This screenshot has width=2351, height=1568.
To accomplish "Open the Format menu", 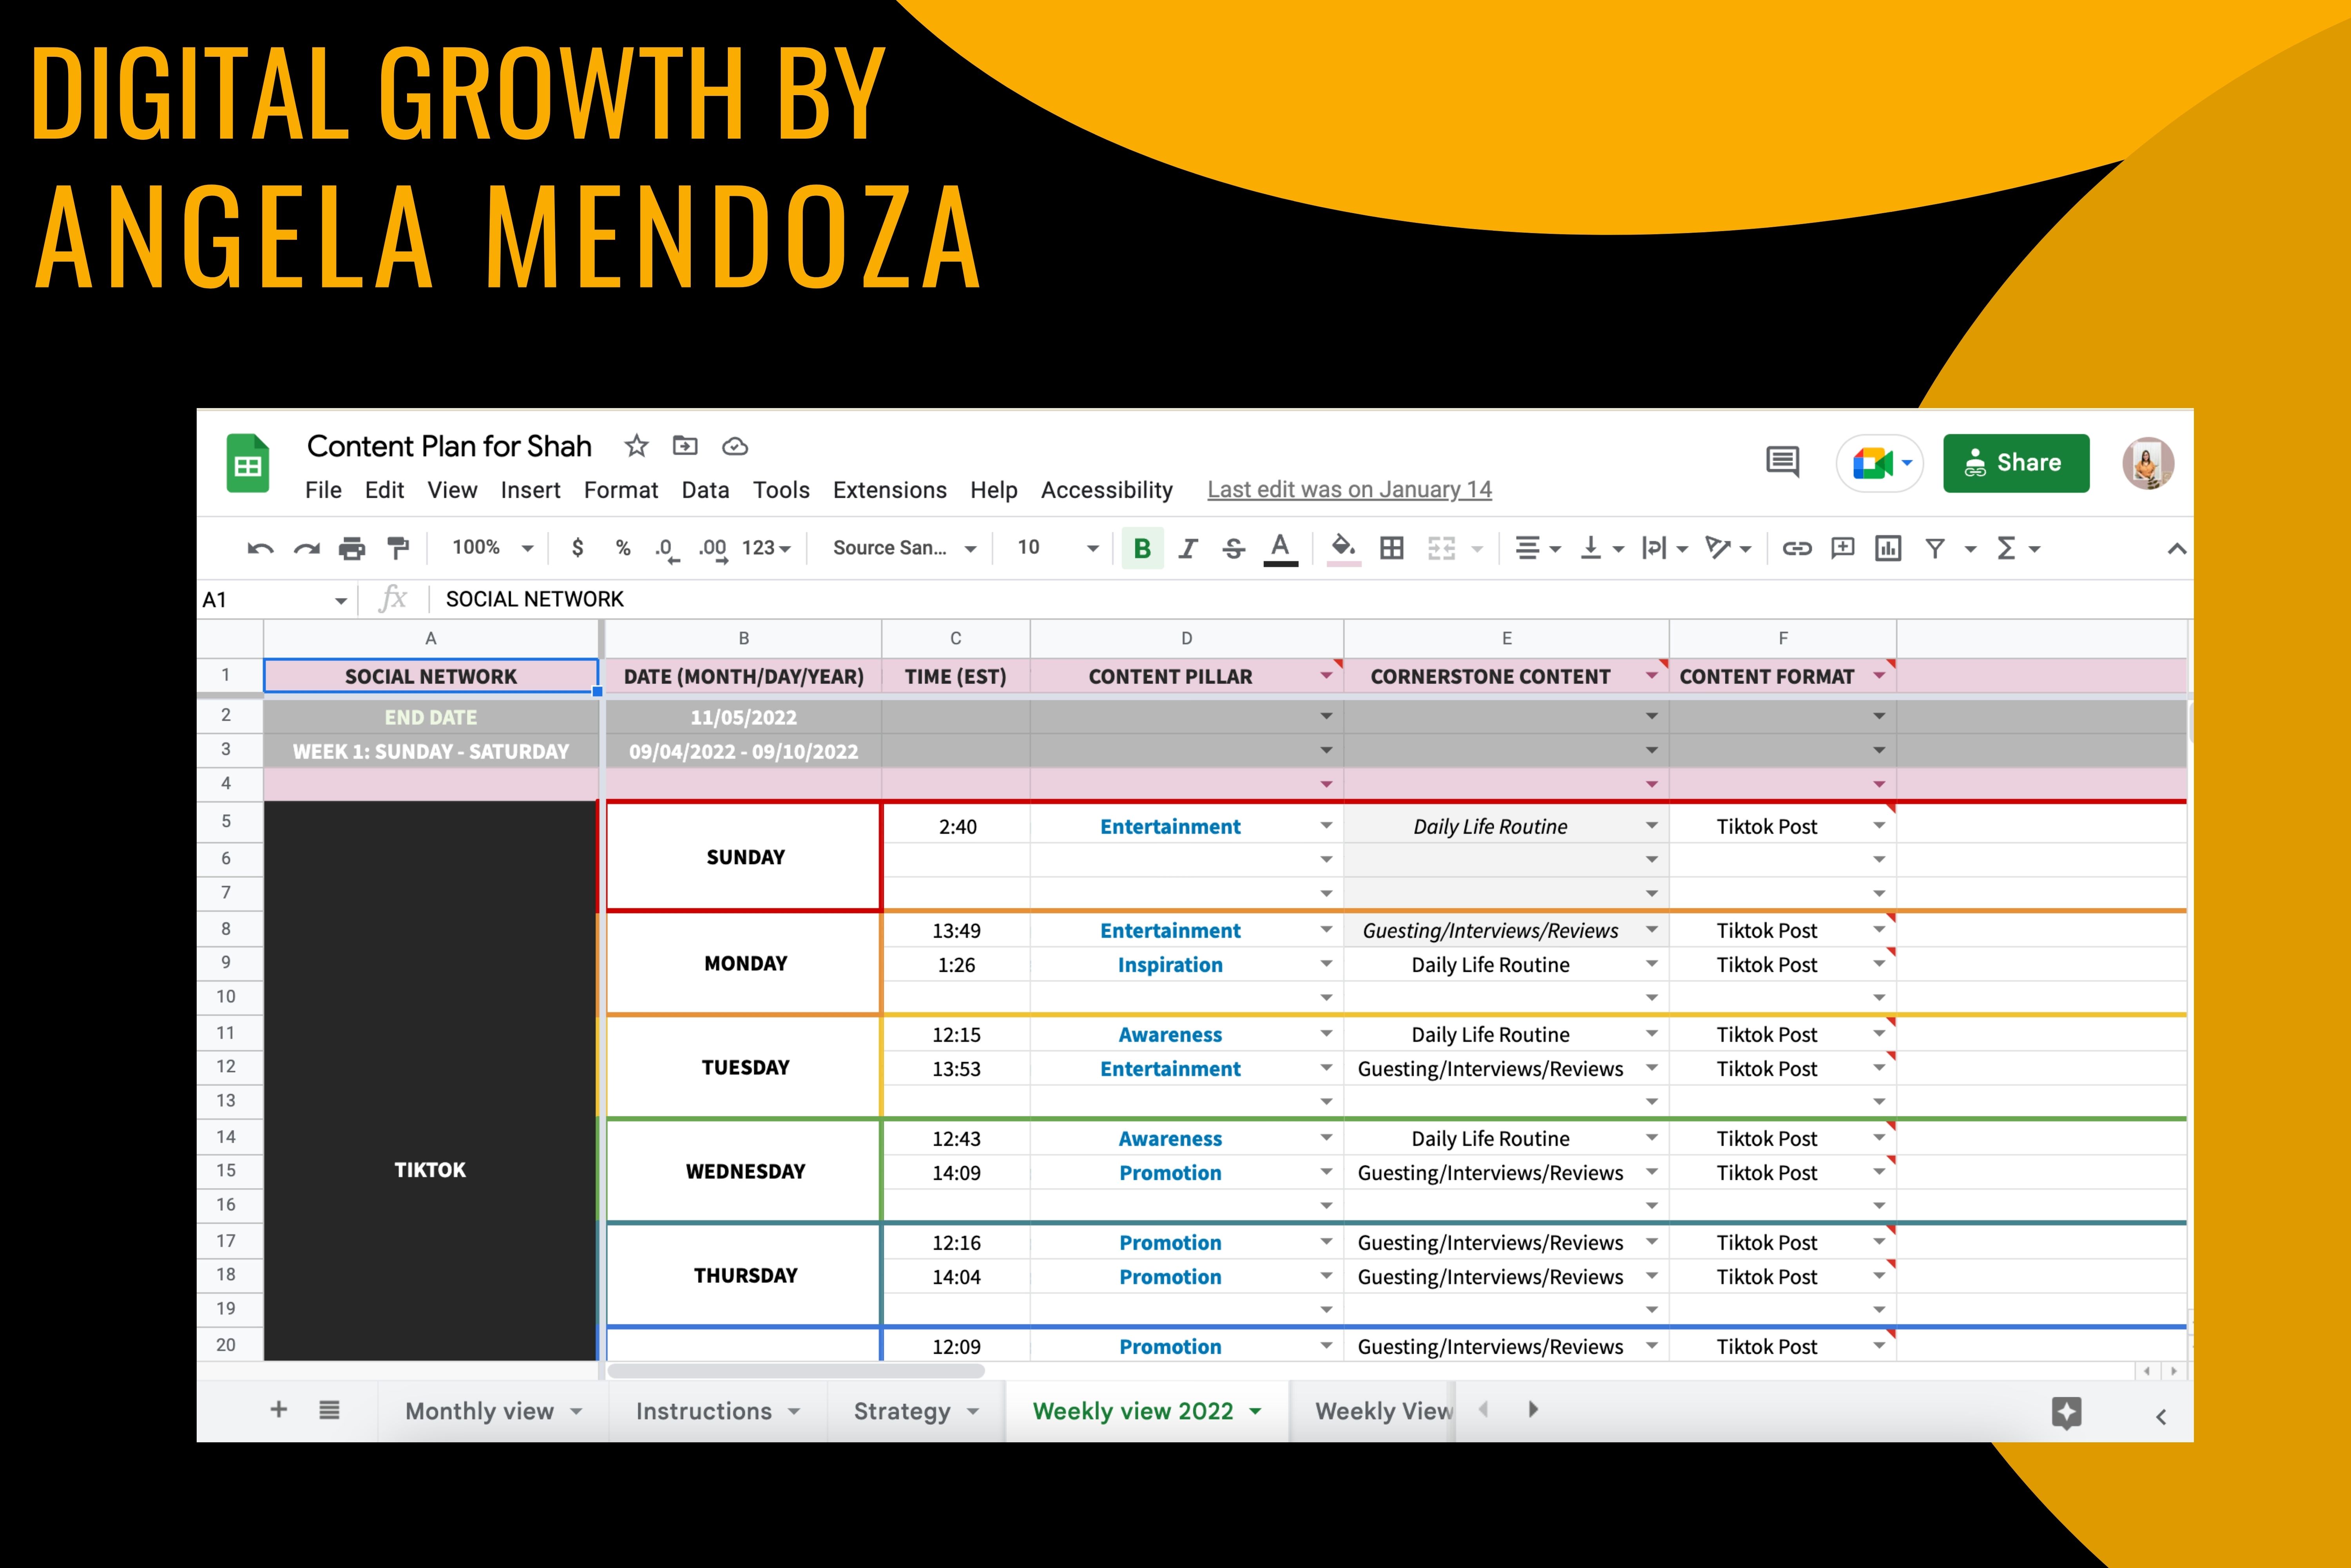I will coord(621,490).
